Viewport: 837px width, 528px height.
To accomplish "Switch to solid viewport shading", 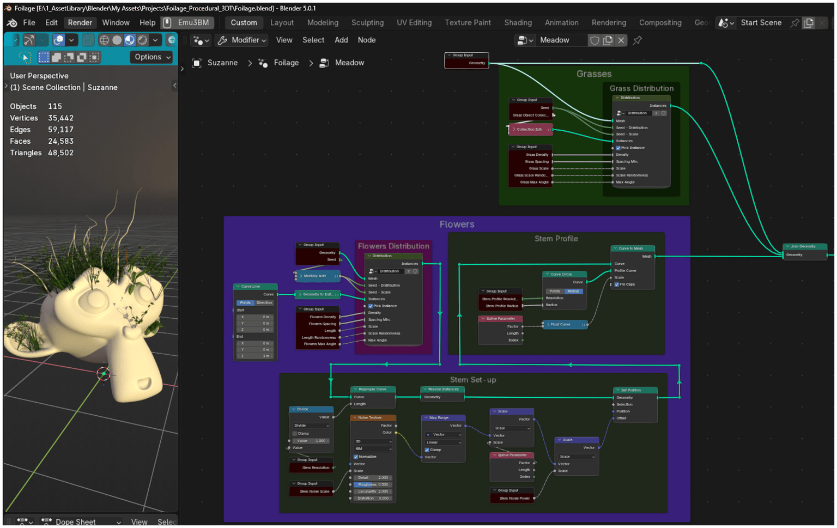I will (x=117, y=40).
